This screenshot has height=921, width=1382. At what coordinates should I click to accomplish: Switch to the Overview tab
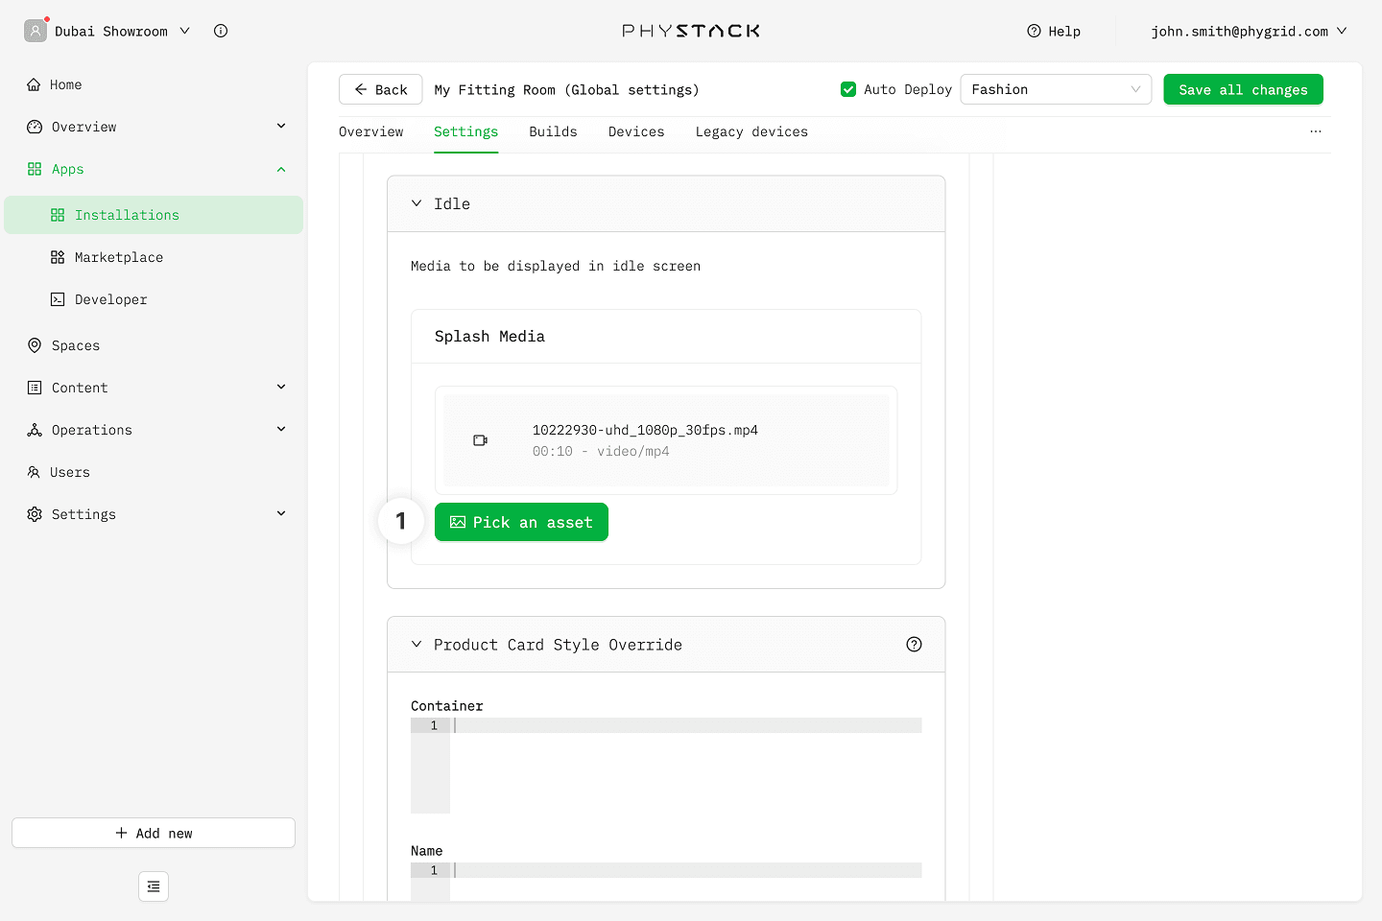point(371,131)
